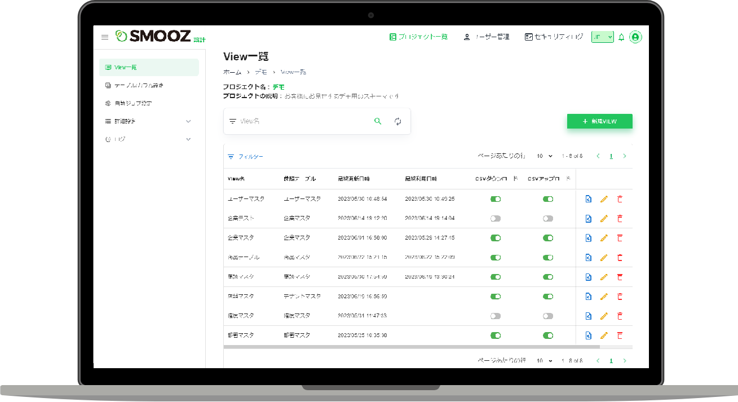Enable CSVダウンロード for 企業テスト

(x=496, y=218)
